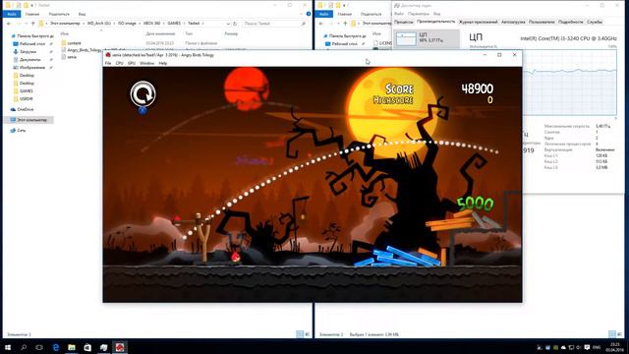This screenshot has height=354, width=629.
Task: Launch Edge browser from the taskbar
Action: pos(56,347)
